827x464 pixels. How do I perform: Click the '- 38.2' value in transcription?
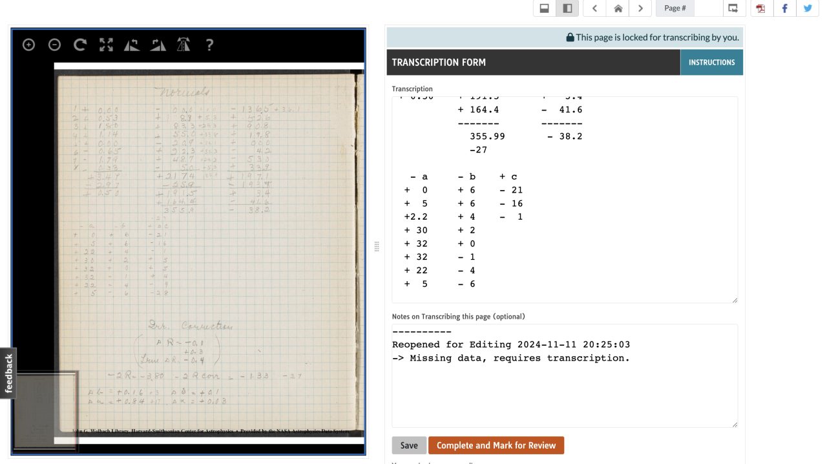pyautogui.click(x=565, y=136)
